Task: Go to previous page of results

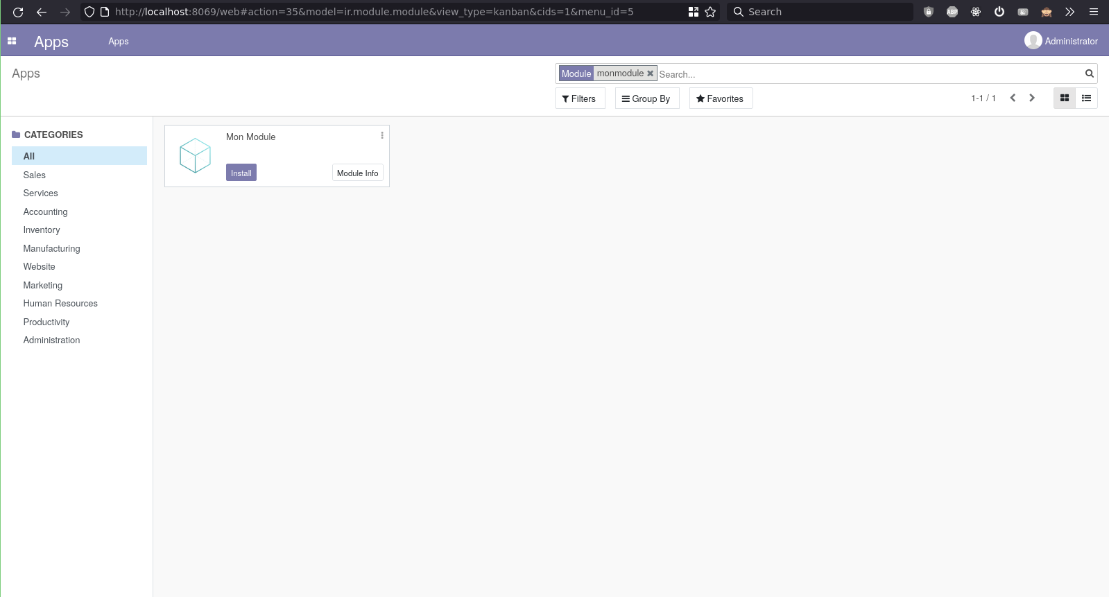Action: [1013, 98]
